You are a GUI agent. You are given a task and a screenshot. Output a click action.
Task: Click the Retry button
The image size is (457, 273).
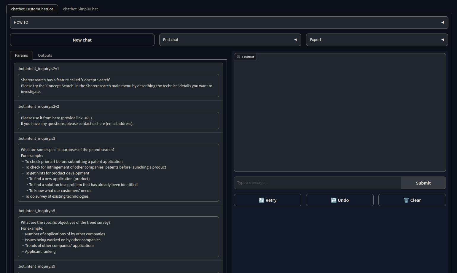tap(267, 200)
